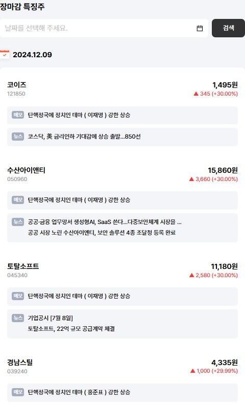Open news 토탈소프트, 22억 규모 공급계약 체결
The height and width of the screenshot is (406, 245).
71,329
